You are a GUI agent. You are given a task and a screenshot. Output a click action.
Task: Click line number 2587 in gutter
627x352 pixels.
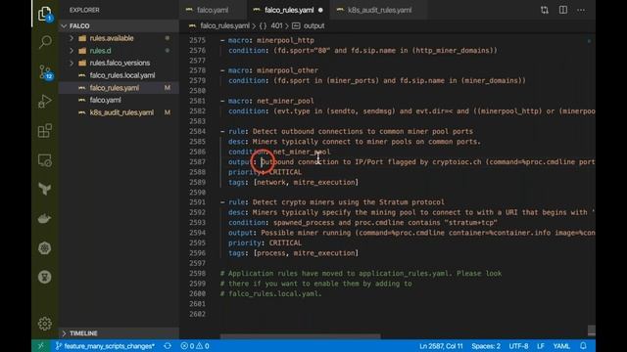point(198,162)
